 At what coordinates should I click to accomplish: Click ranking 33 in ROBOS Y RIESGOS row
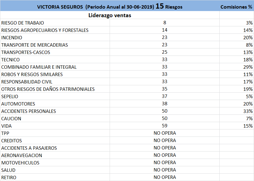point(165,74)
